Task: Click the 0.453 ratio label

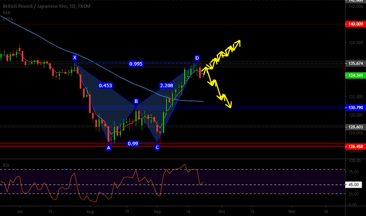Action: 105,86
